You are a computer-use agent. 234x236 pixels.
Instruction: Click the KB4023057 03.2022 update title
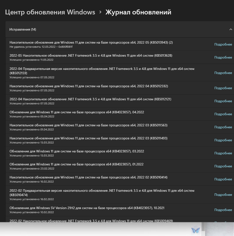(77, 151)
